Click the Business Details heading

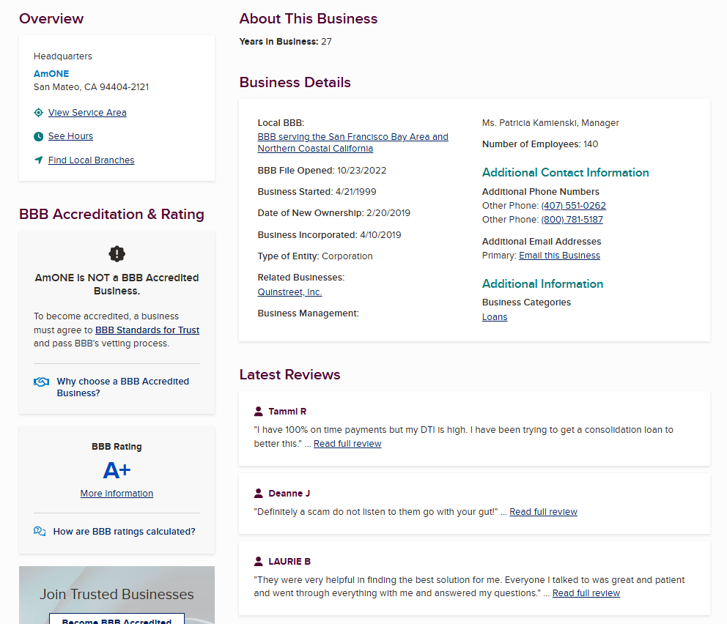coord(295,82)
